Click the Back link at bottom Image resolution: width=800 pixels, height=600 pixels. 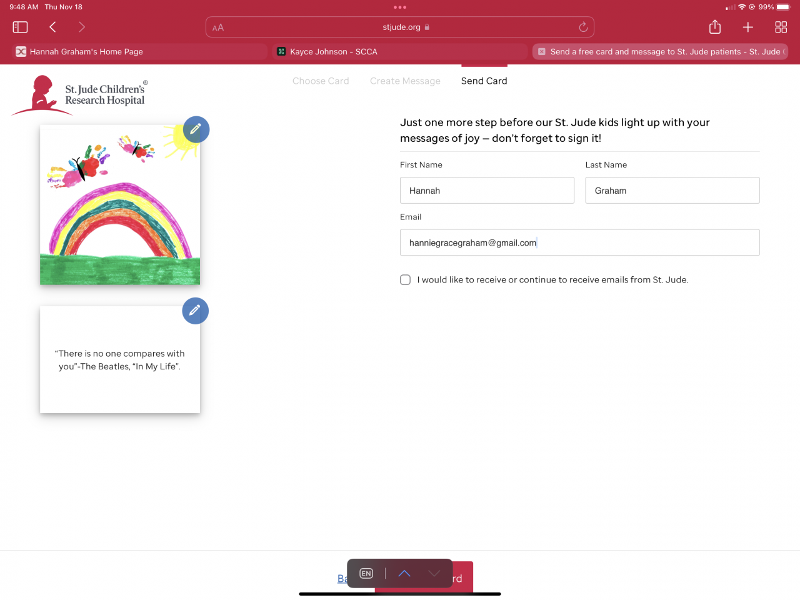(x=342, y=579)
